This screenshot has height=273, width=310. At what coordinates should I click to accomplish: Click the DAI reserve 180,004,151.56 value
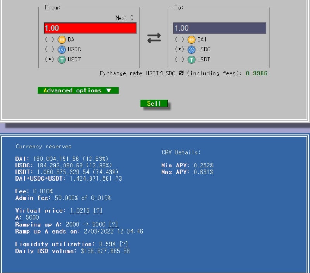click(56, 159)
